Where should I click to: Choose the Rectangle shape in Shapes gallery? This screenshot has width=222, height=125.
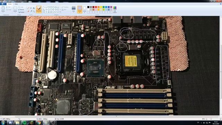point(51,7)
